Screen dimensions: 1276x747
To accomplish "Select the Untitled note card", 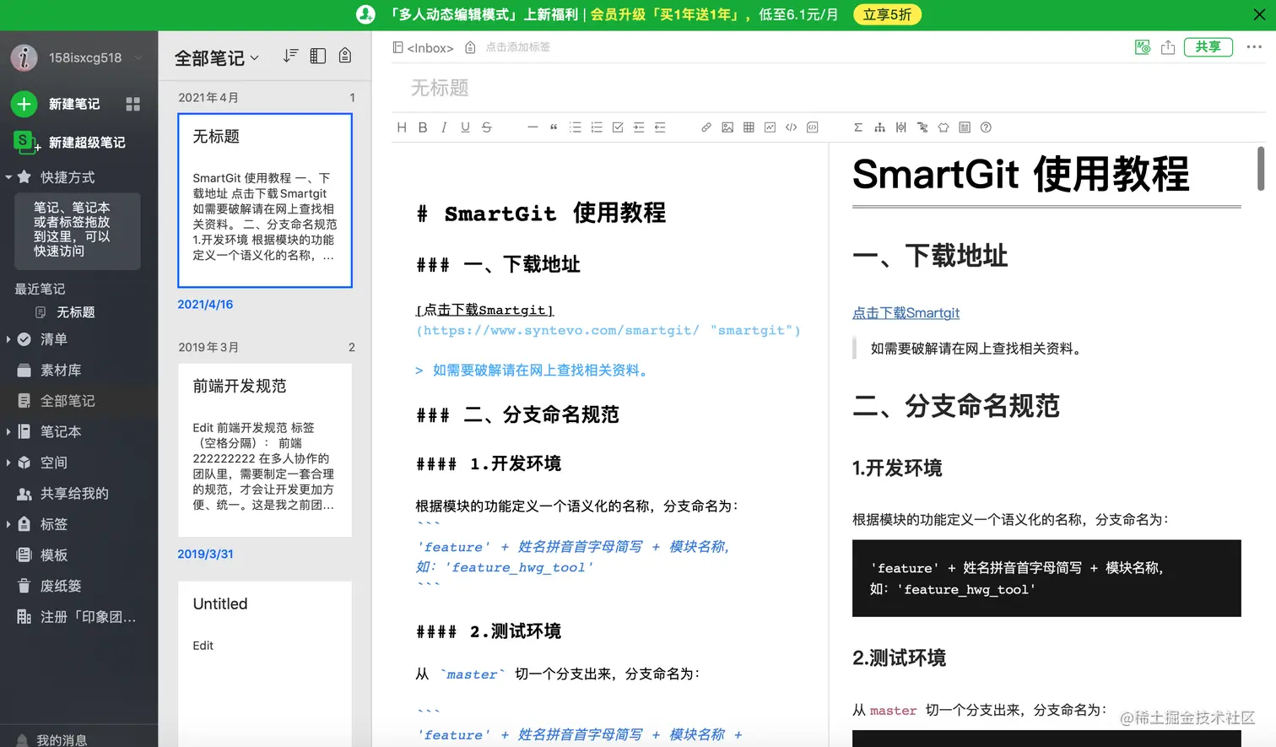I will tap(265, 663).
